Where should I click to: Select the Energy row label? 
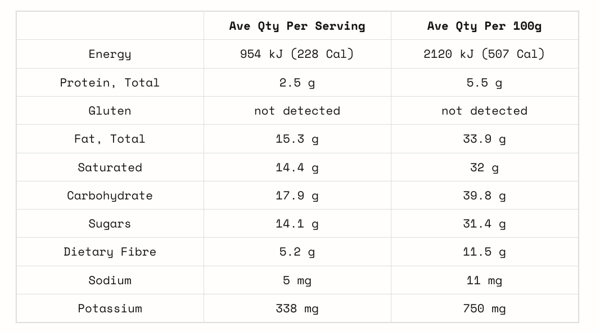[x=110, y=54]
